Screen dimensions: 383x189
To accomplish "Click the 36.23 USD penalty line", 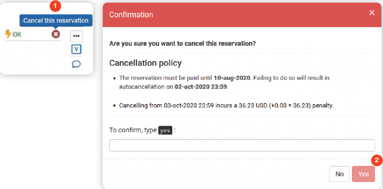I will click(226, 106).
